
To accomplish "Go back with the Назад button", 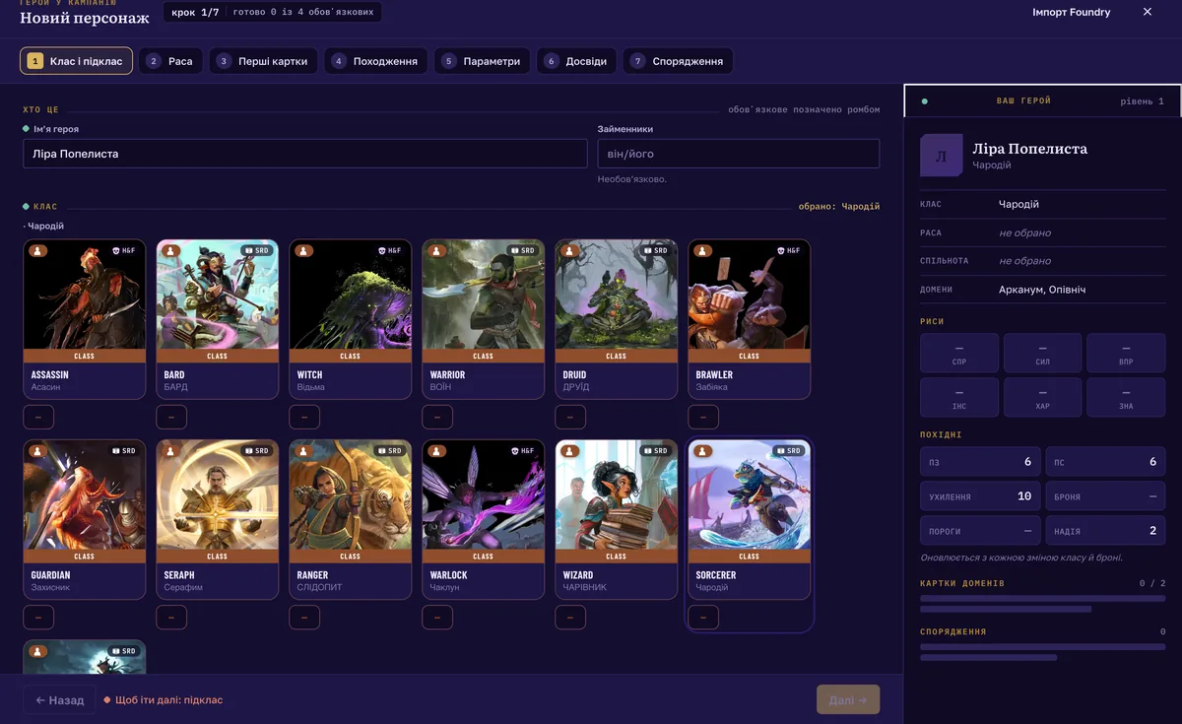I will (x=59, y=699).
